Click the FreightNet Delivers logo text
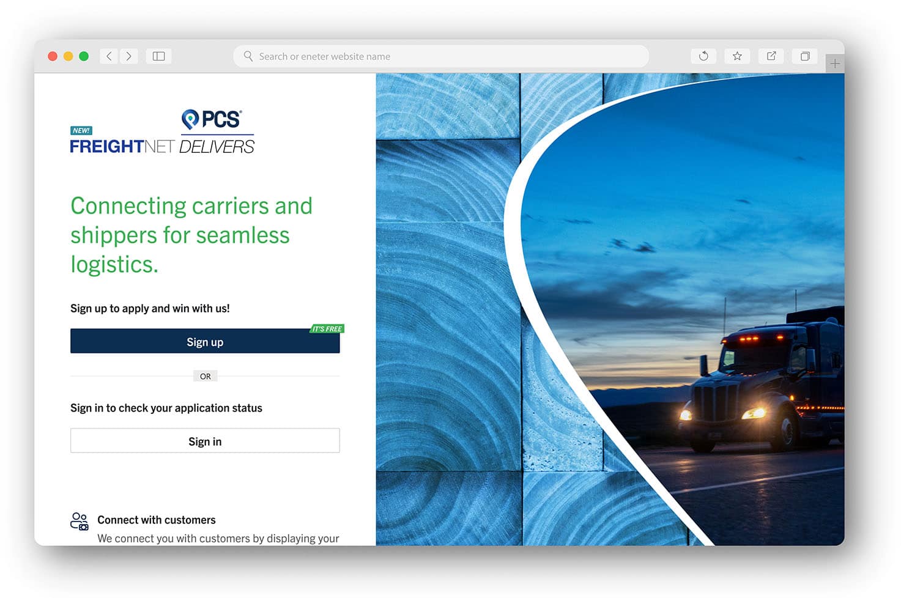The height and width of the screenshot is (598, 901). point(161,147)
